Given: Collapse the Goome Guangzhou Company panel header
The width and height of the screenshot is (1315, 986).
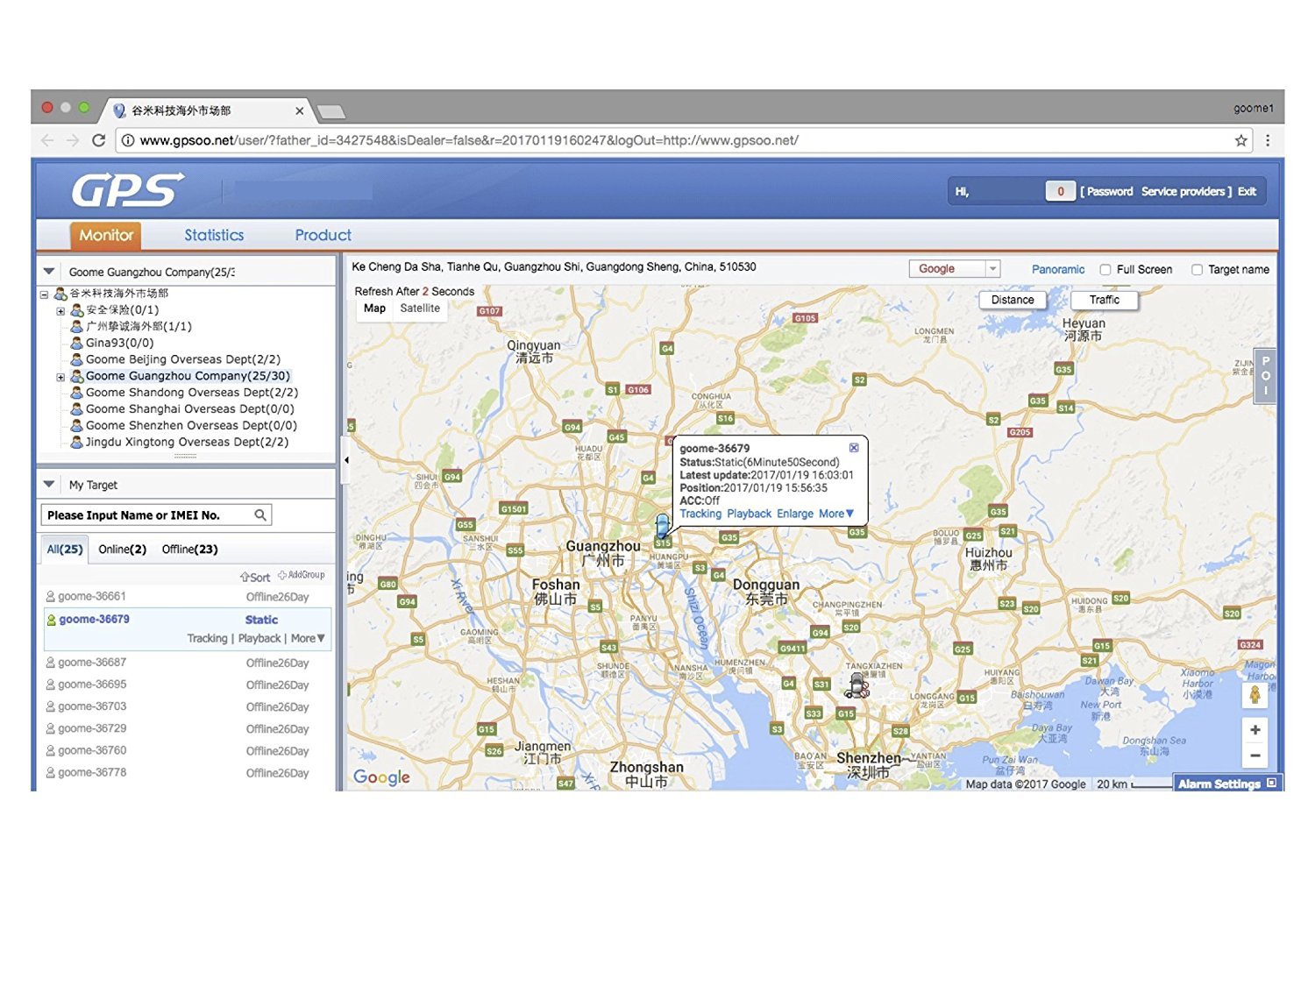Looking at the screenshot, I should pyautogui.click(x=49, y=272).
